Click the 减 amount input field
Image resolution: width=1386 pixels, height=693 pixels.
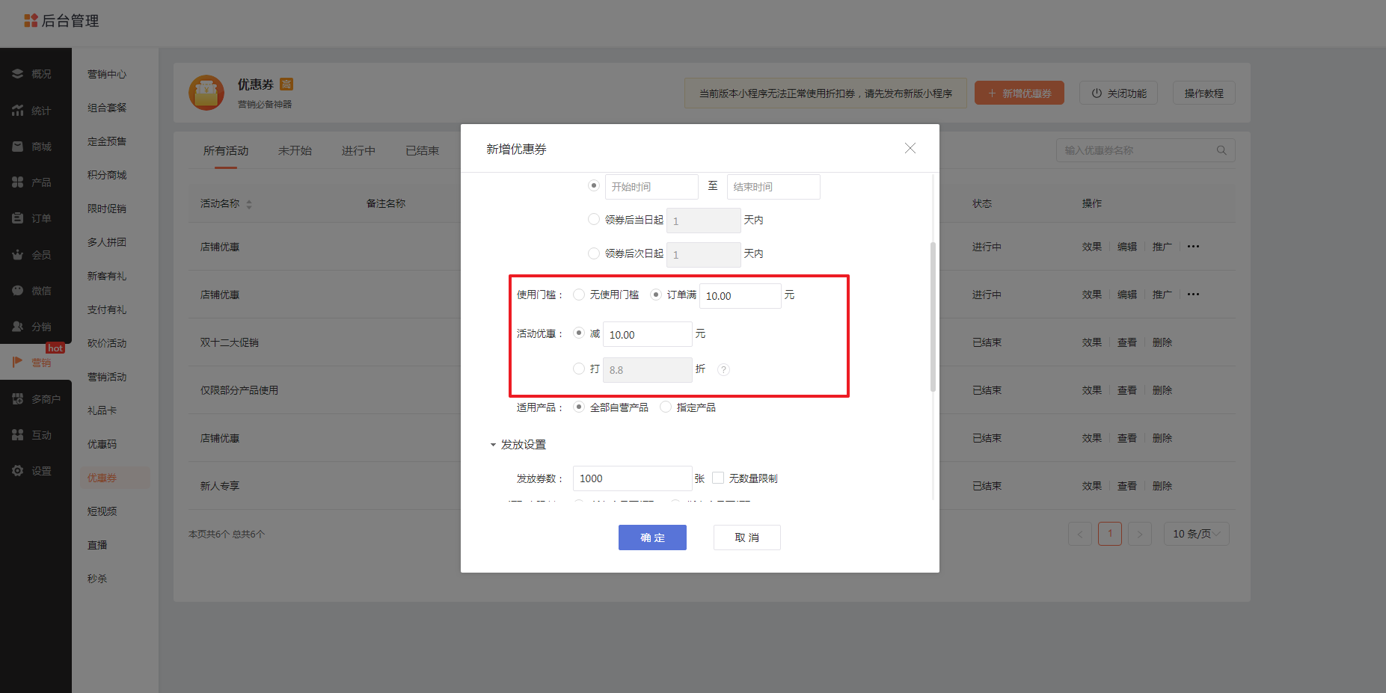[648, 334]
